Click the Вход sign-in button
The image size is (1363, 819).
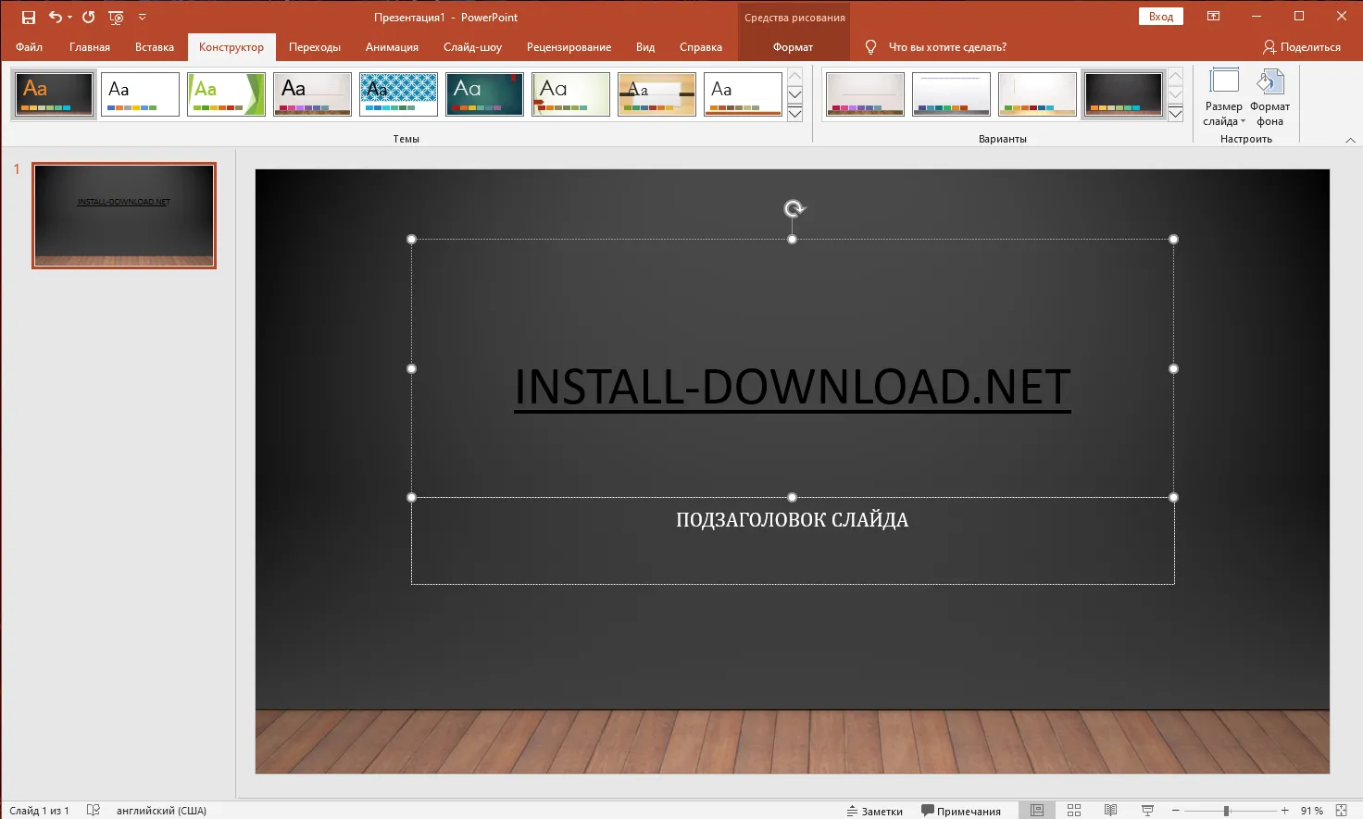[x=1160, y=17]
